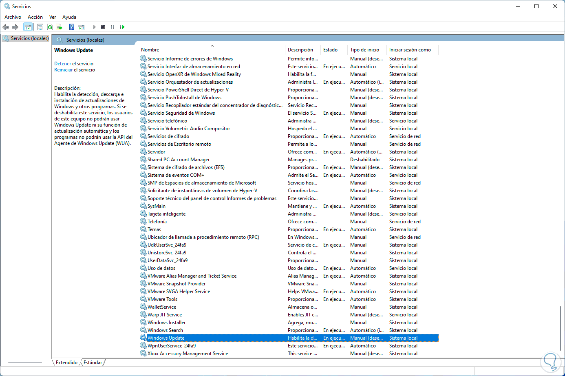Select Servicio Seguridad de Windows row

pyautogui.click(x=289, y=113)
